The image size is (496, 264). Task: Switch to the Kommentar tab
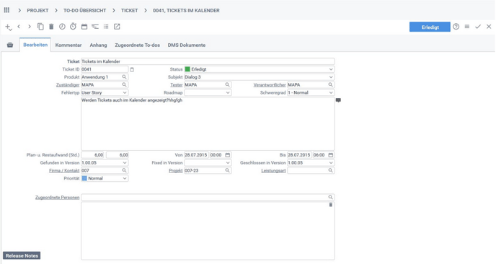68,45
